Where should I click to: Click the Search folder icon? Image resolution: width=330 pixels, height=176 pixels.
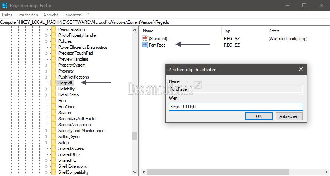[54, 113]
